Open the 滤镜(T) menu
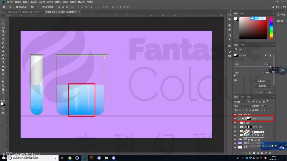 pyautogui.click(x=58, y=2)
